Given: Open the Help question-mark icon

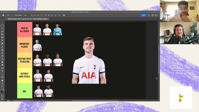Looking at the screenshot, I should tap(153, 15).
